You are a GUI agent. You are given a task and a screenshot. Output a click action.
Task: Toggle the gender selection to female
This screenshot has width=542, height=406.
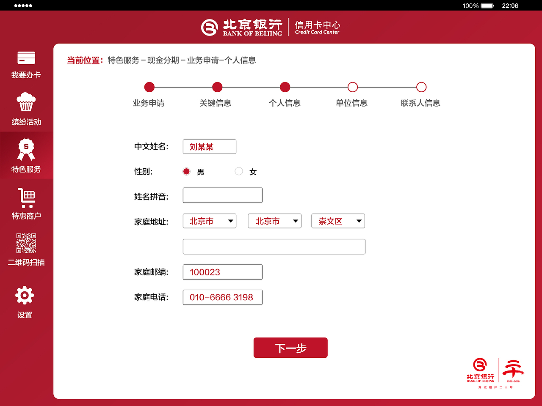(238, 171)
